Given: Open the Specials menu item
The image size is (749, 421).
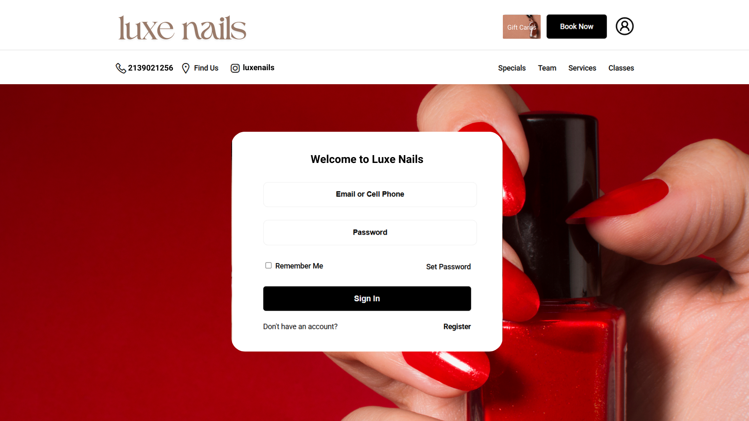Looking at the screenshot, I should pyautogui.click(x=512, y=68).
